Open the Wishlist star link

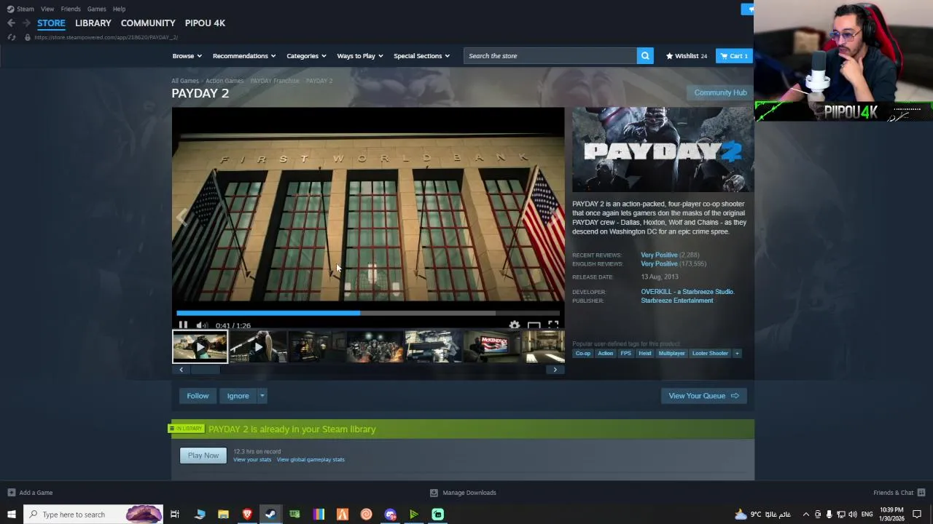686,56
